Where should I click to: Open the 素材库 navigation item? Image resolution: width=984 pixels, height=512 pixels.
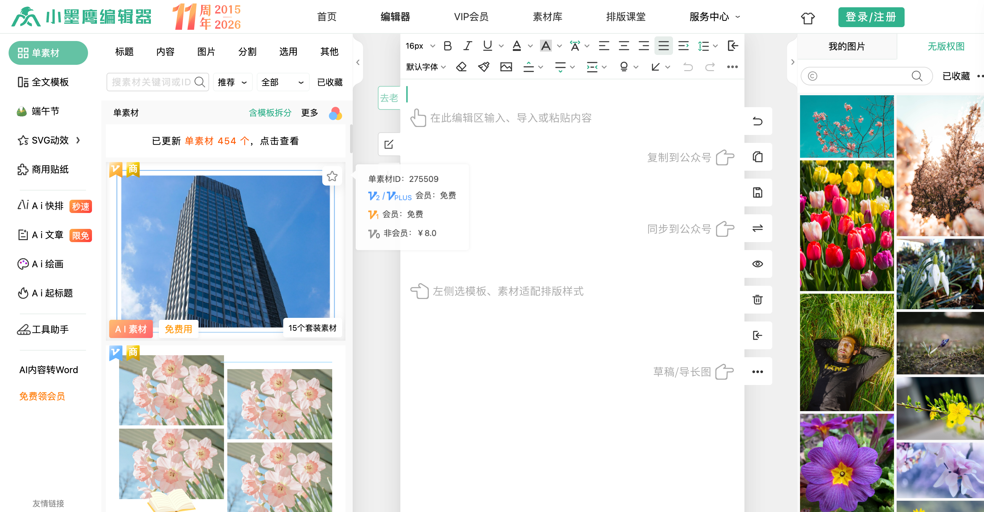(x=547, y=17)
